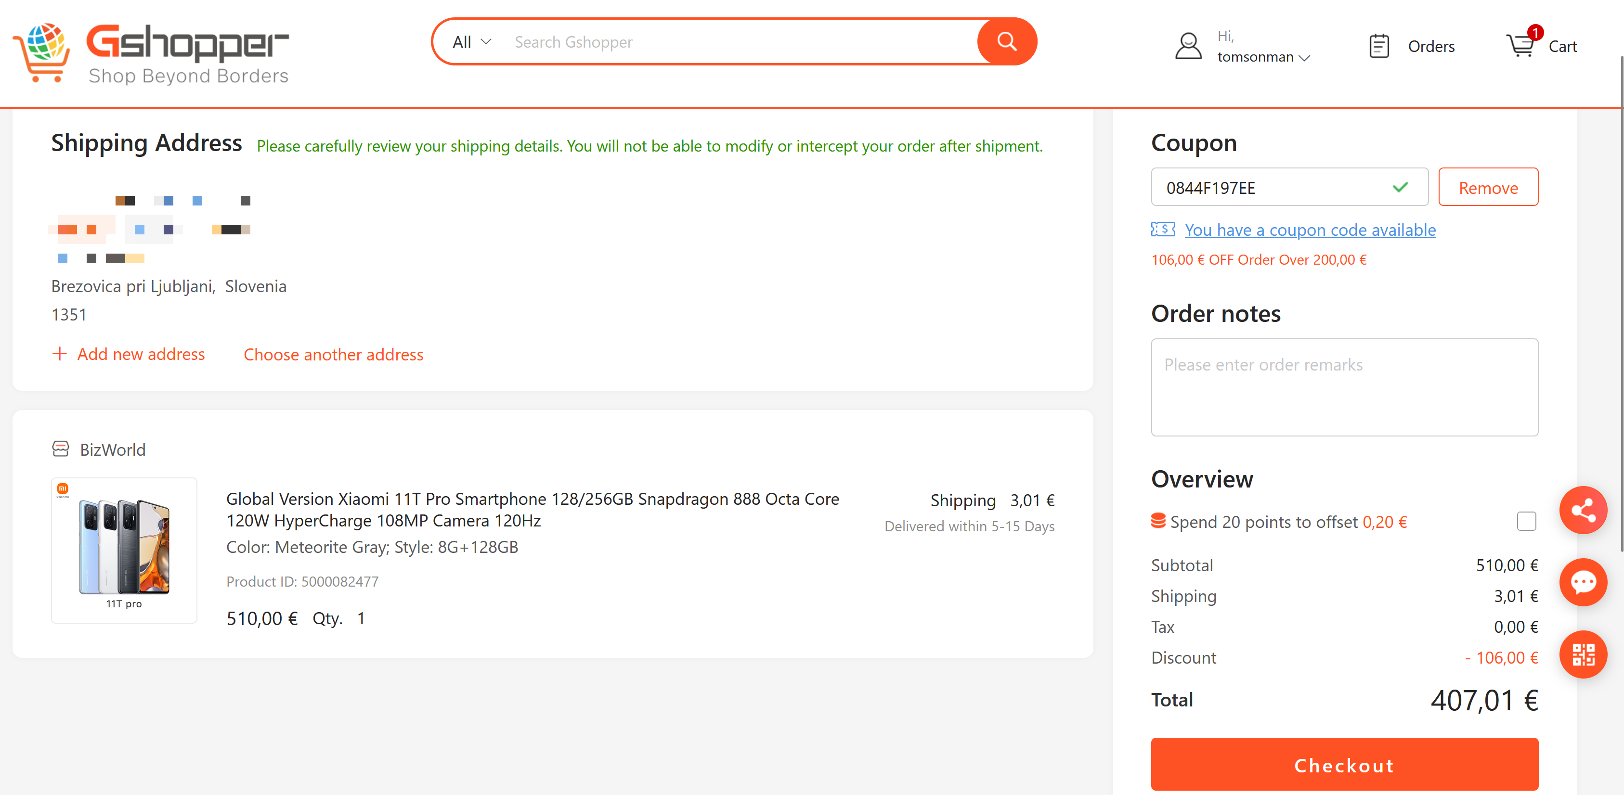This screenshot has width=1624, height=795.
Task: Expand the tomsonman account menu
Action: click(1263, 57)
